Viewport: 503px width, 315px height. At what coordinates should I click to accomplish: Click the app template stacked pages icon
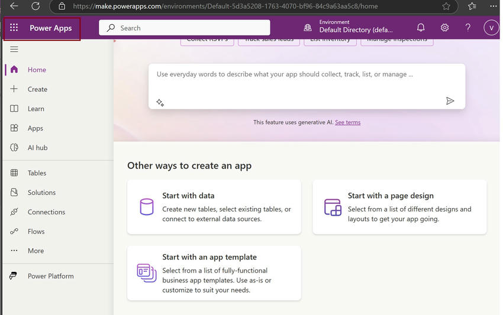(x=147, y=273)
